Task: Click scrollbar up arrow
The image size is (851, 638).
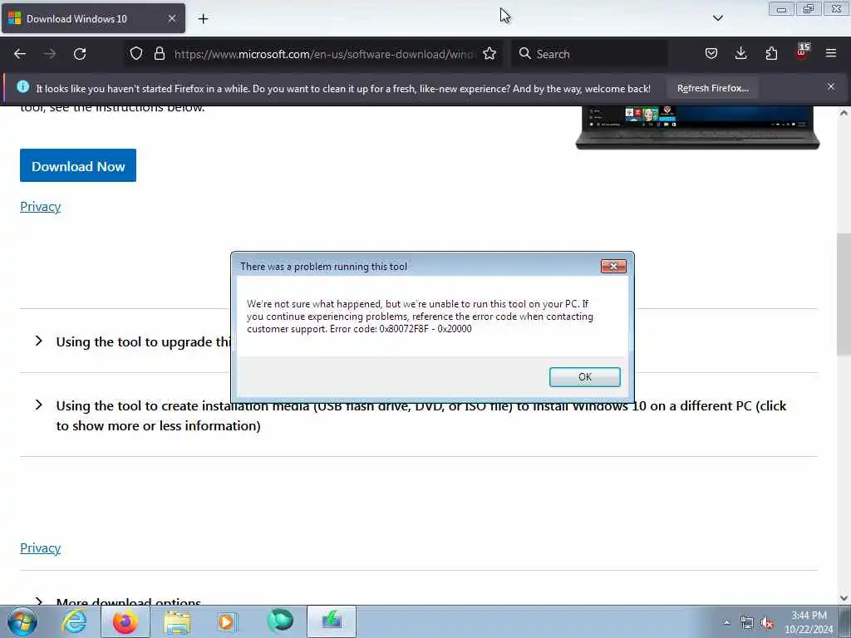Action: [844, 113]
